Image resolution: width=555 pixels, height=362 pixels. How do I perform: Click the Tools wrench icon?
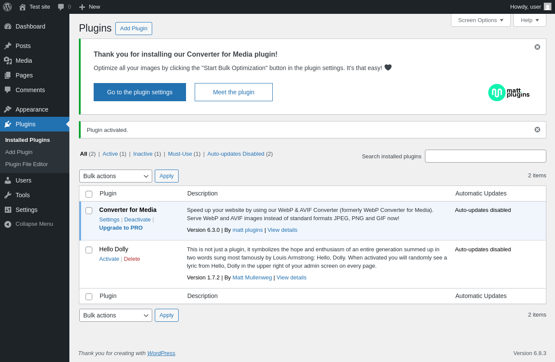point(8,195)
